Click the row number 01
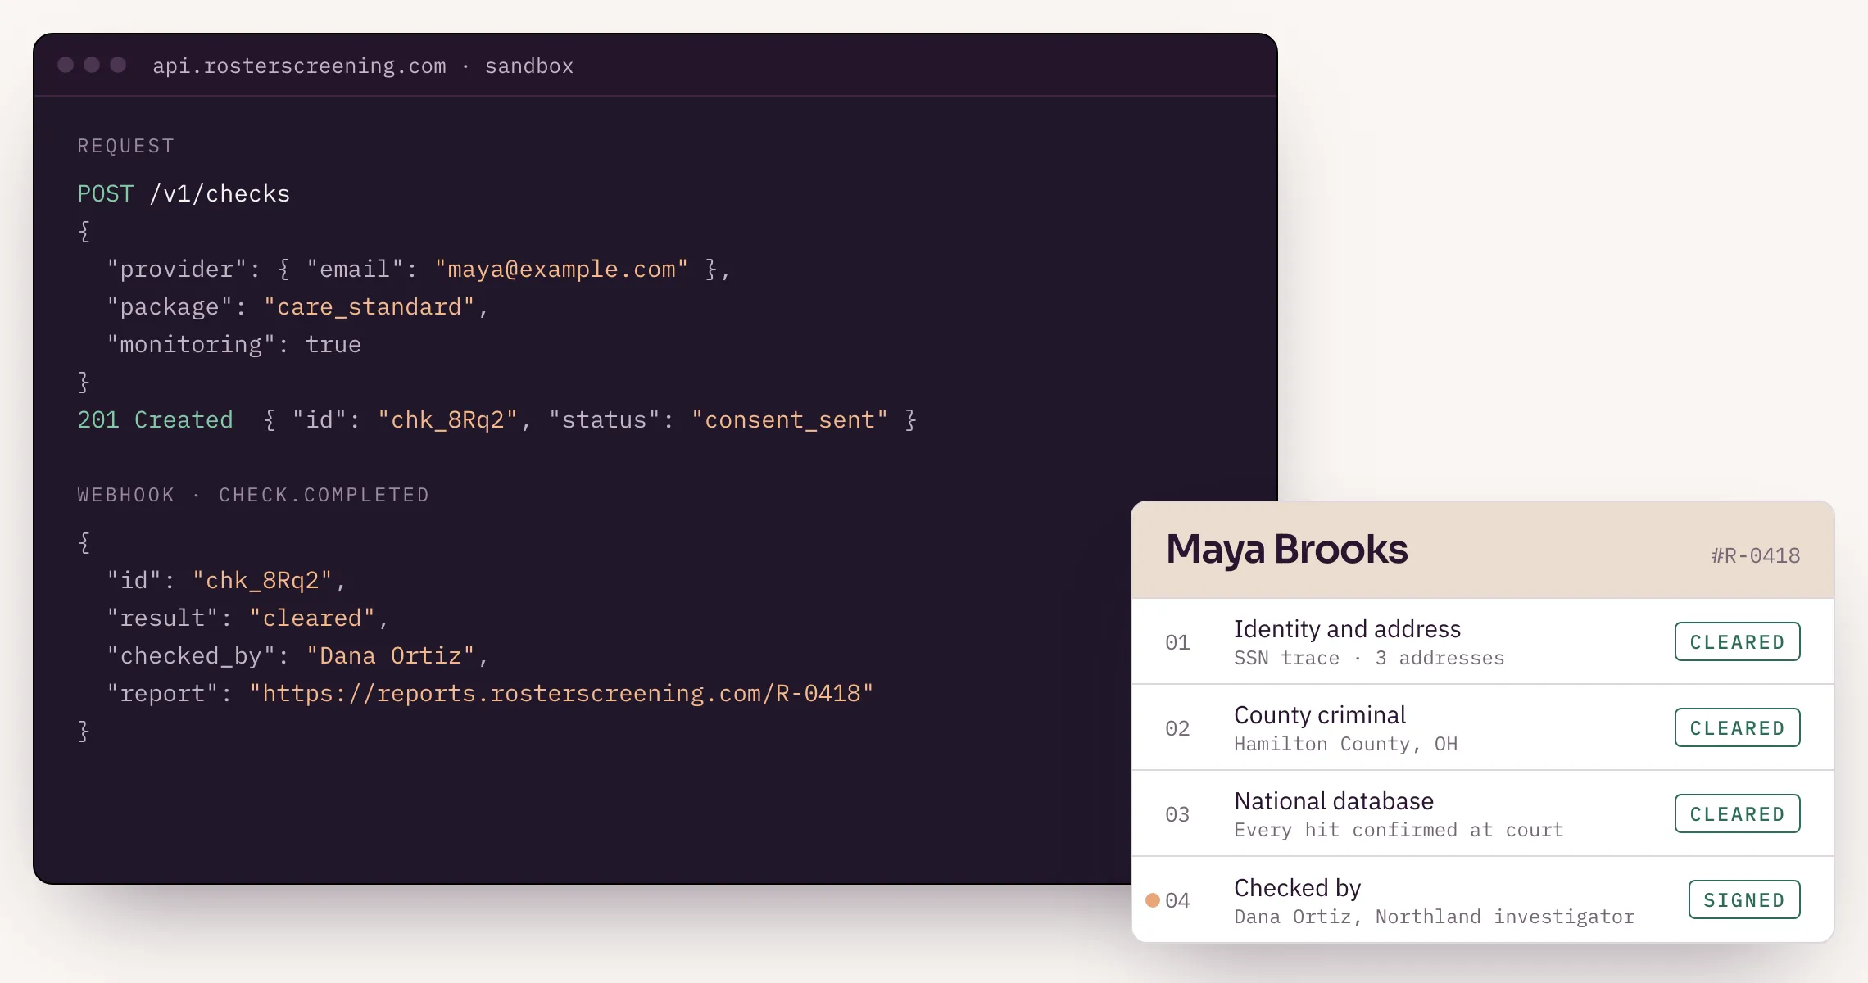Screen dimensions: 1868x983 (1177, 642)
